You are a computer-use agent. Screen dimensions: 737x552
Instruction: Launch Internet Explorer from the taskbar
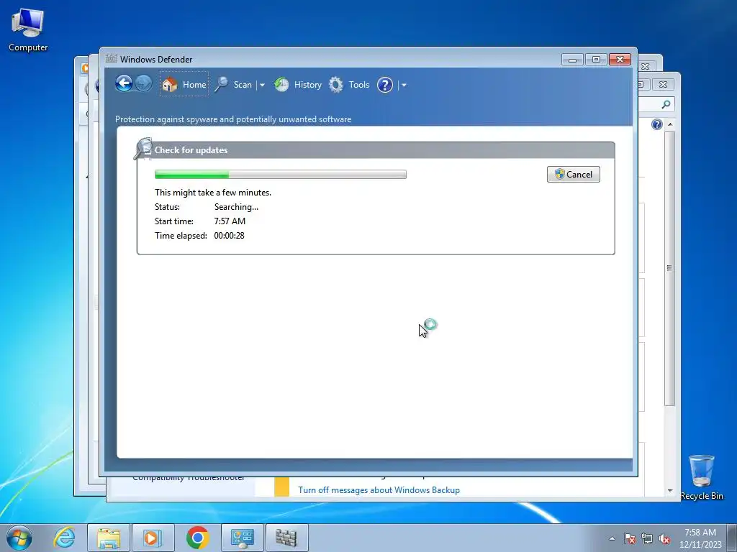pyautogui.click(x=64, y=538)
